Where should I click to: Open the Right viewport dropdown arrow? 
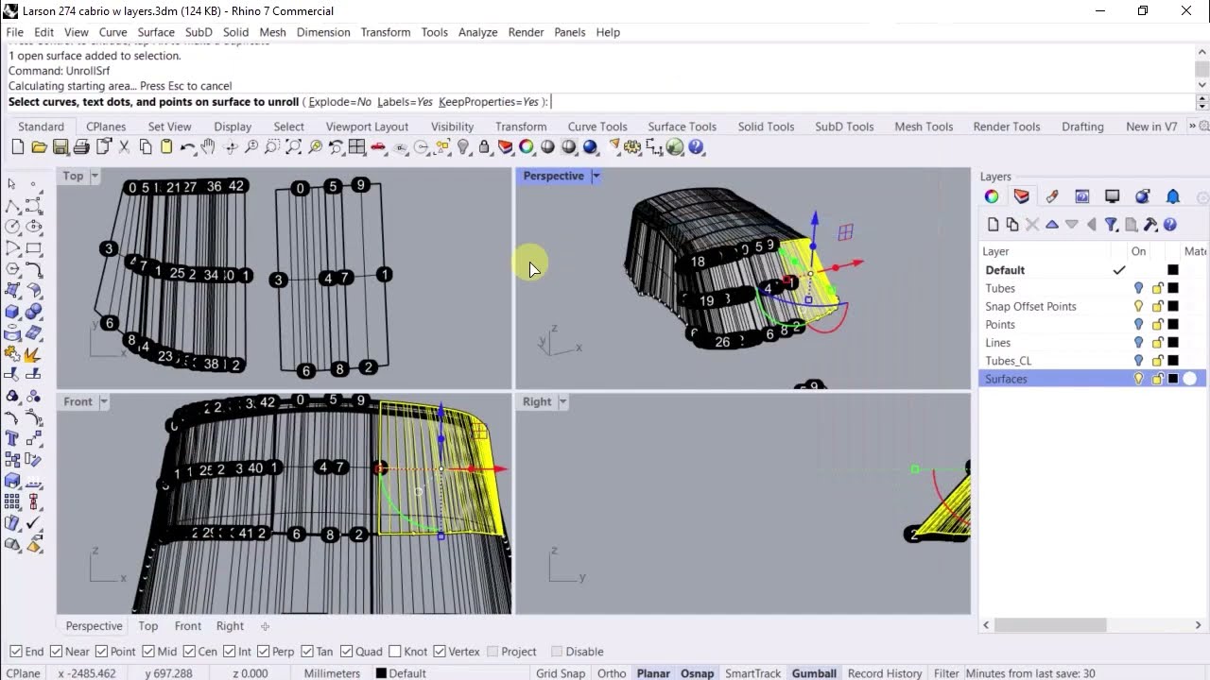[562, 401]
